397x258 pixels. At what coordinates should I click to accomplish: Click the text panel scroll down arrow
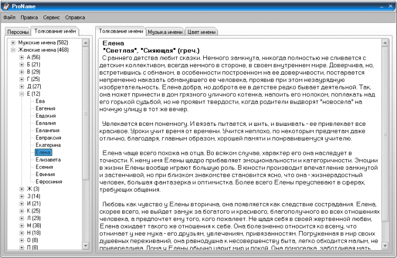tap(385, 246)
